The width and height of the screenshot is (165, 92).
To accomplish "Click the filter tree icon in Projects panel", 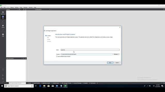I will click(x=20, y=9).
